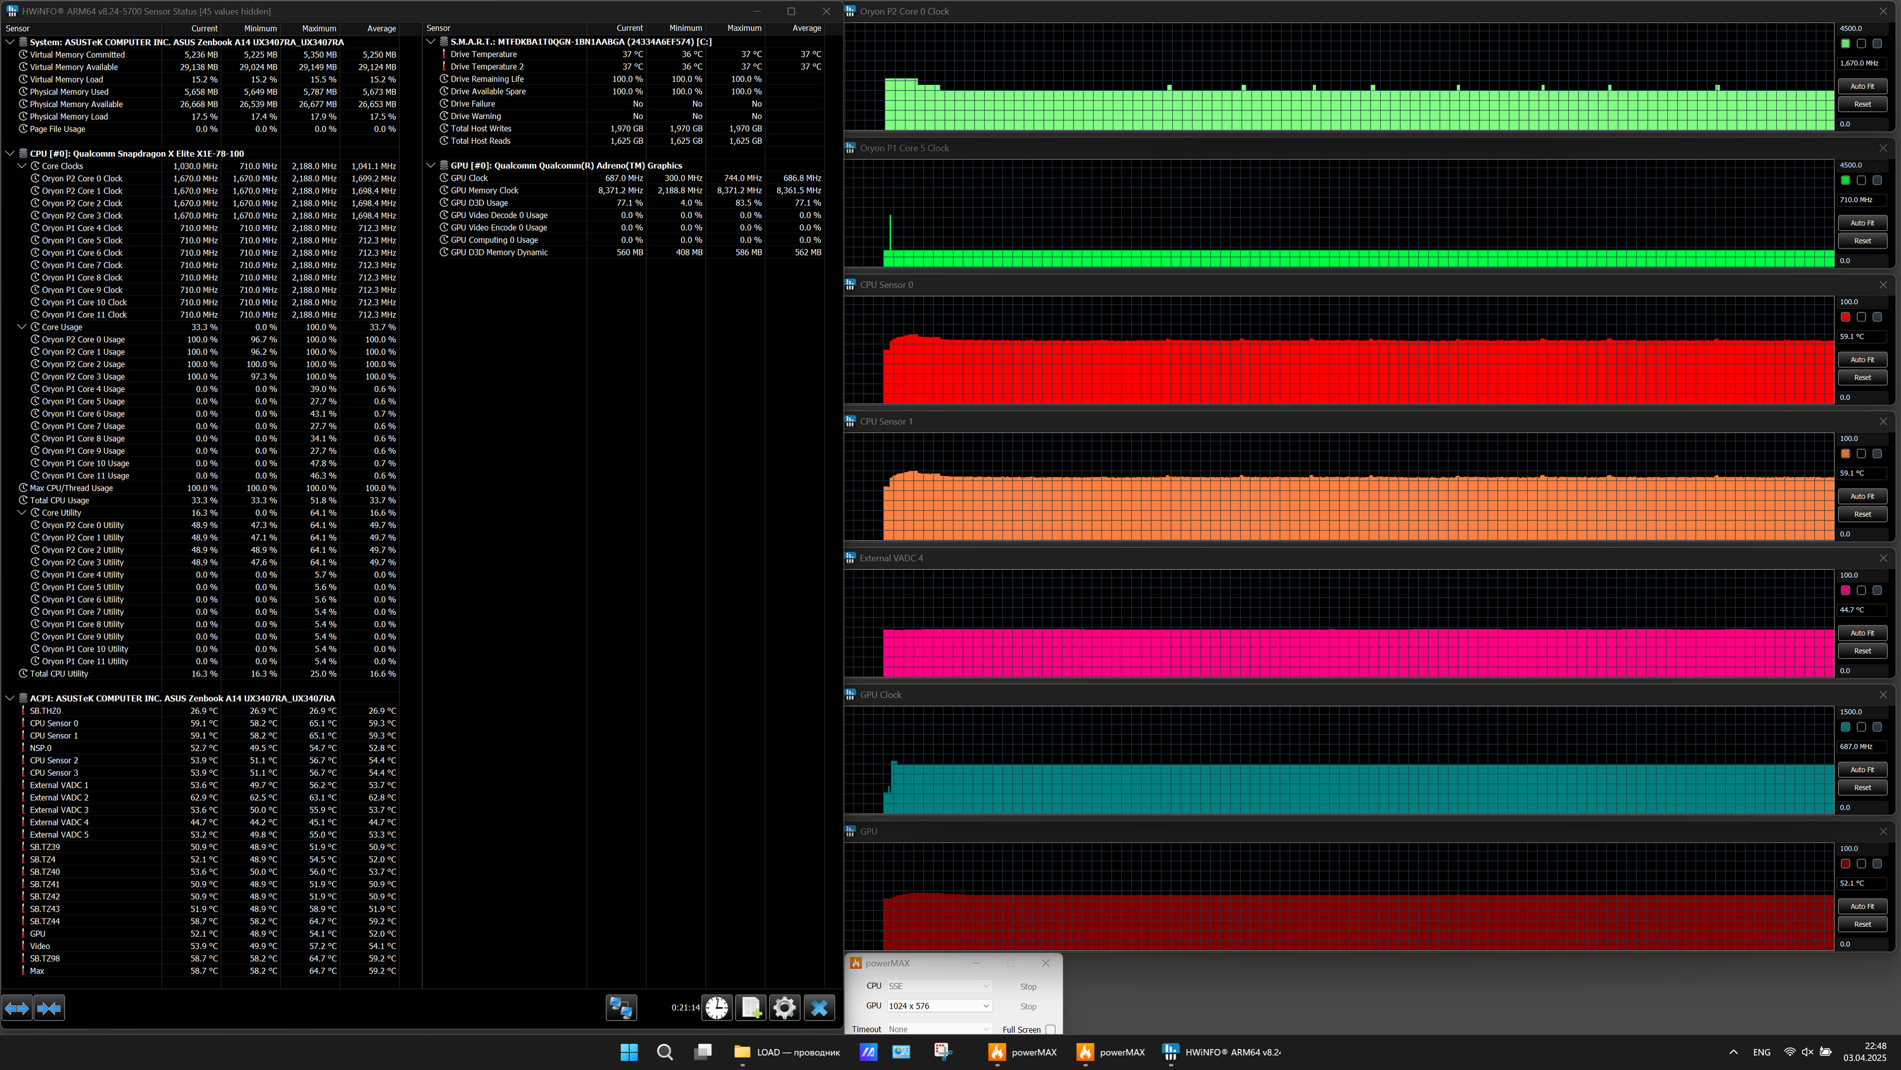
Task: Open the GPU resolution 1024 x 576 dropdown
Action: [x=938, y=1006]
